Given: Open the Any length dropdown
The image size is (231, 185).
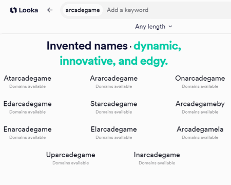Looking at the screenshot, I should [x=153, y=27].
